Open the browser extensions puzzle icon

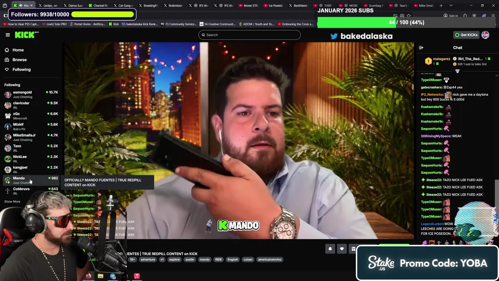[465, 16]
